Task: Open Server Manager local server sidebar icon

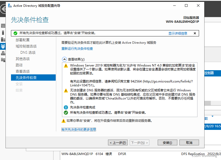Action: (3, 33)
